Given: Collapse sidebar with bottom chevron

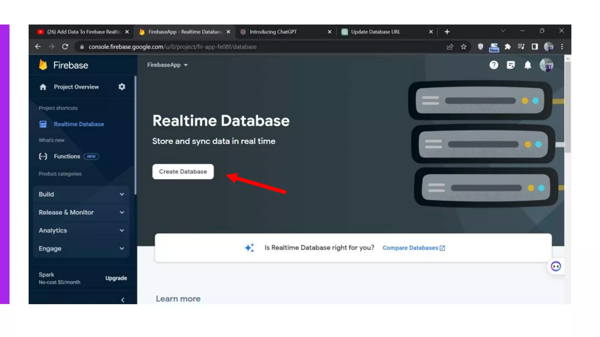Looking at the screenshot, I should pos(123,300).
